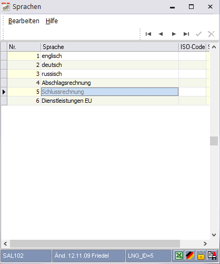Click the padlock icon in status bar
Viewport: 220px width, 264px height.
(201, 256)
